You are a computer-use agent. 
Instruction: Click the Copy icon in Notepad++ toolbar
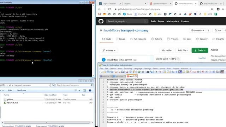tap(131, 72)
